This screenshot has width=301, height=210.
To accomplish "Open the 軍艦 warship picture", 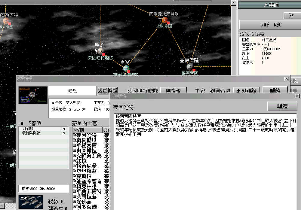I will (31, 202).
